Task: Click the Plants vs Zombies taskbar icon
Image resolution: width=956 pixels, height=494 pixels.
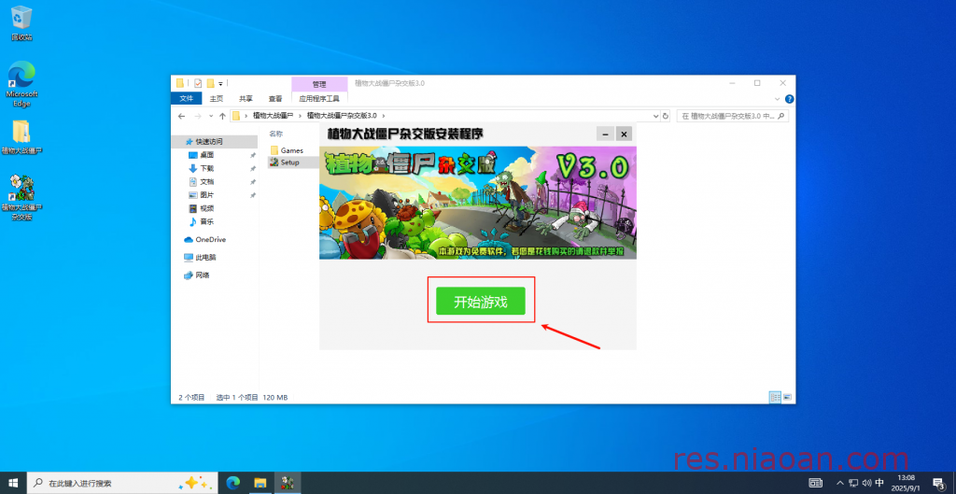Action: (x=288, y=483)
